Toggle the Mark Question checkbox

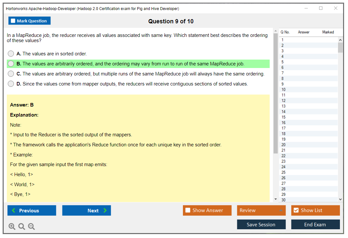tap(13, 21)
